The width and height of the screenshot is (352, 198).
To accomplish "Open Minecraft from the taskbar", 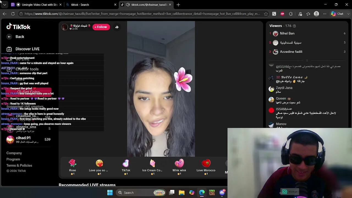I will pos(212,193).
